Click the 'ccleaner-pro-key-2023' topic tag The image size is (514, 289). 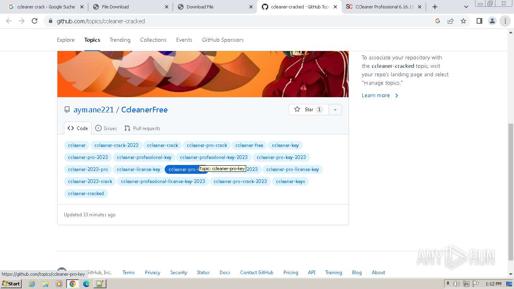pos(281,157)
